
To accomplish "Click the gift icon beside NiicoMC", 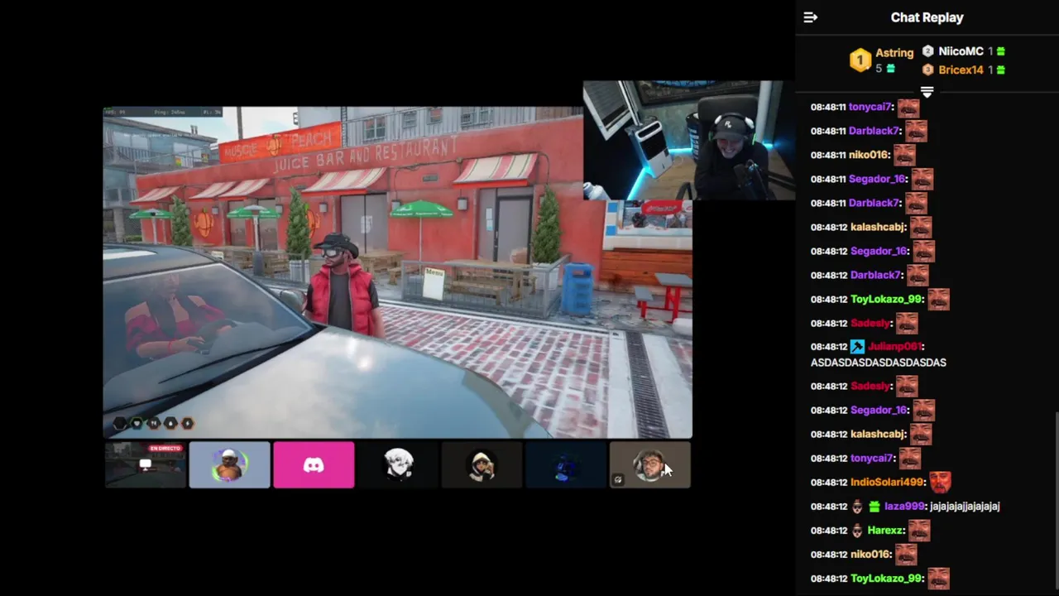I will [1000, 51].
